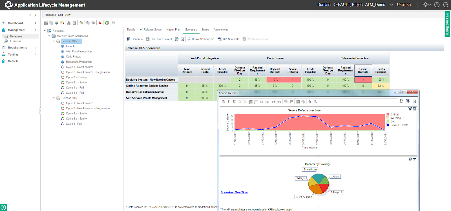Apply Italic formatting in Severe Defects window

228,102
